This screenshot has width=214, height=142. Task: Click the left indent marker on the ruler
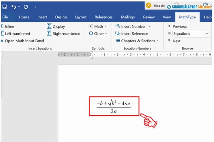click(x=91, y=58)
